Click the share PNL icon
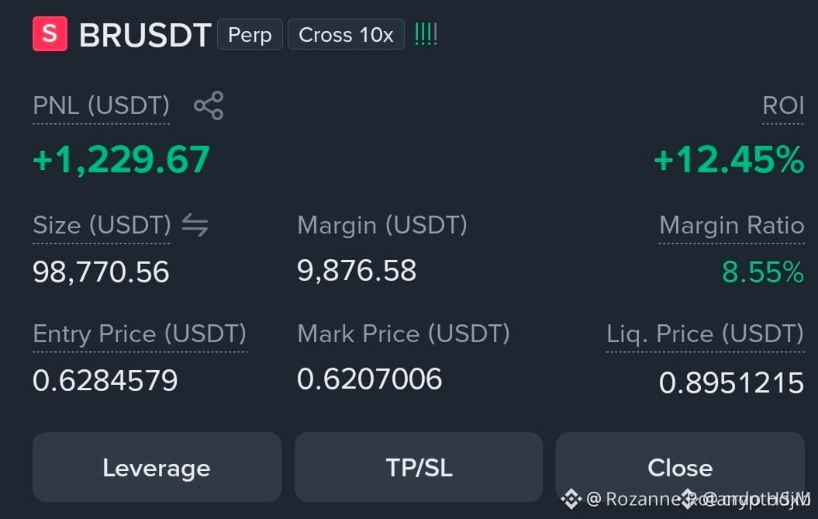The image size is (818, 519). 209,106
